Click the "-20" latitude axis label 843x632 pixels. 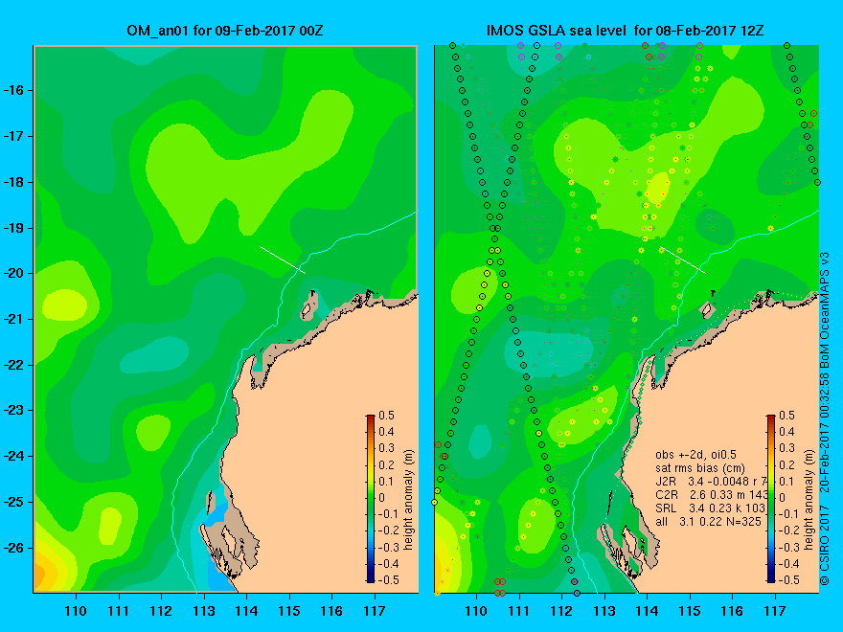point(11,274)
